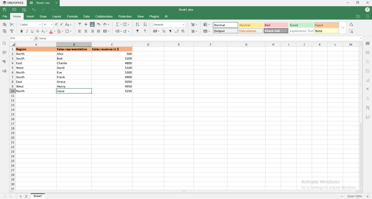Click the Paste icon
Screen dimensions: 372x199
pyautogui.click(x=4, y=31)
